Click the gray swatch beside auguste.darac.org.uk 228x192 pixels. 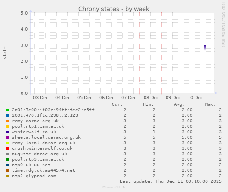pos(8,154)
